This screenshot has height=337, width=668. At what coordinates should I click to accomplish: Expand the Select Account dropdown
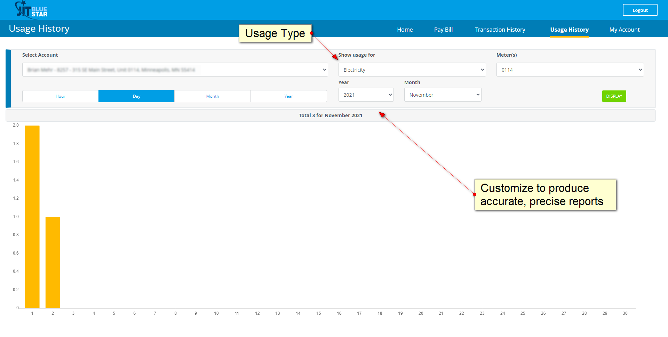click(175, 70)
